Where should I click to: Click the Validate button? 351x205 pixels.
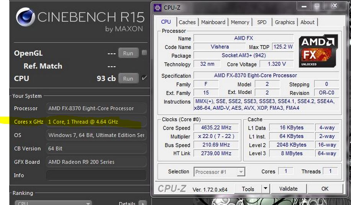click(x=288, y=189)
